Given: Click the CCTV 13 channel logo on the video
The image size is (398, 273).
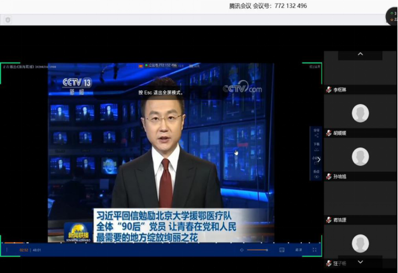Looking at the screenshot, I should tap(77, 86).
